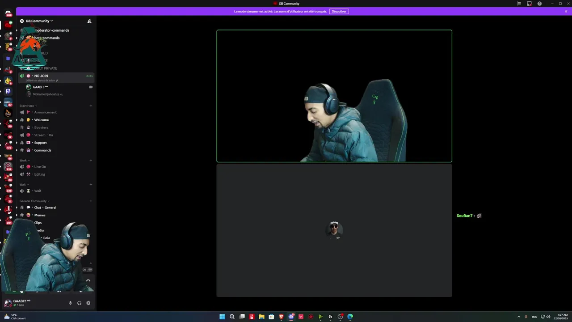Click camera icon next to GAABI !!
The width and height of the screenshot is (572, 322).
(91, 87)
